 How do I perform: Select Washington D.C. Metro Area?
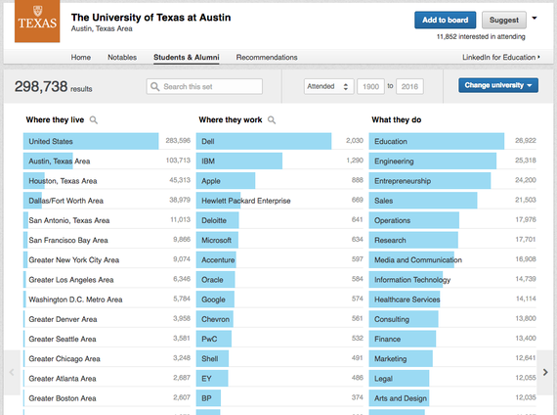tap(107, 300)
